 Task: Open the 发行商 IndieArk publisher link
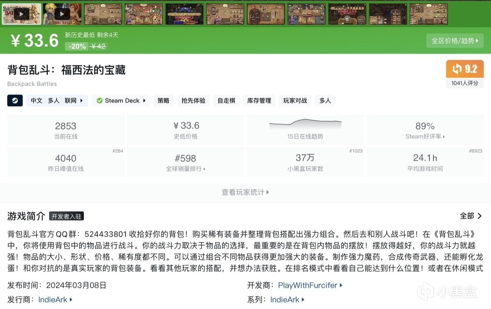(55, 300)
